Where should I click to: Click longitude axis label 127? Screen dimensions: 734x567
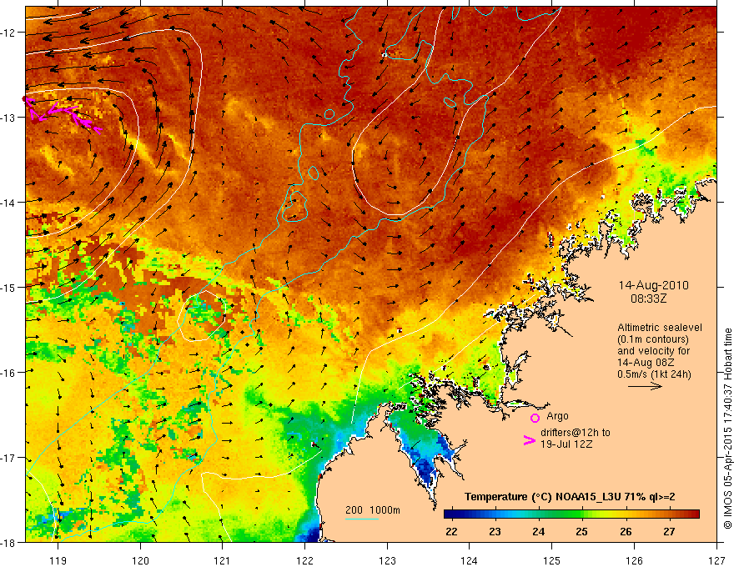(716, 560)
